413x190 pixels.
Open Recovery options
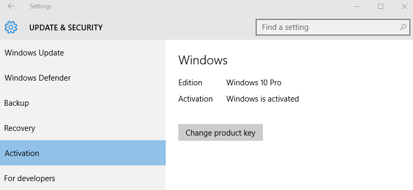coord(83,128)
